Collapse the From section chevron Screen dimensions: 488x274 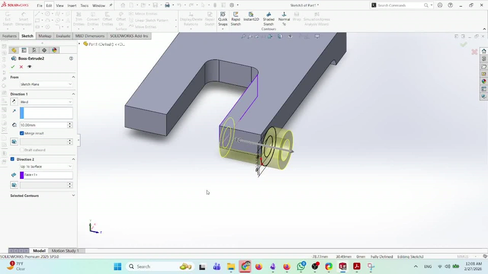click(73, 77)
